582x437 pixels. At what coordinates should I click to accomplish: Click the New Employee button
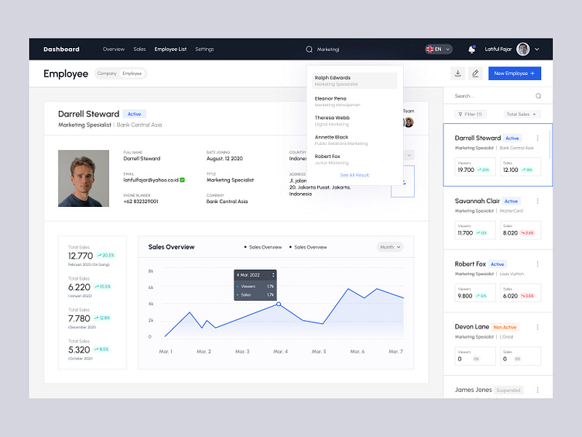pyautogui.click(x=515, y=73)
